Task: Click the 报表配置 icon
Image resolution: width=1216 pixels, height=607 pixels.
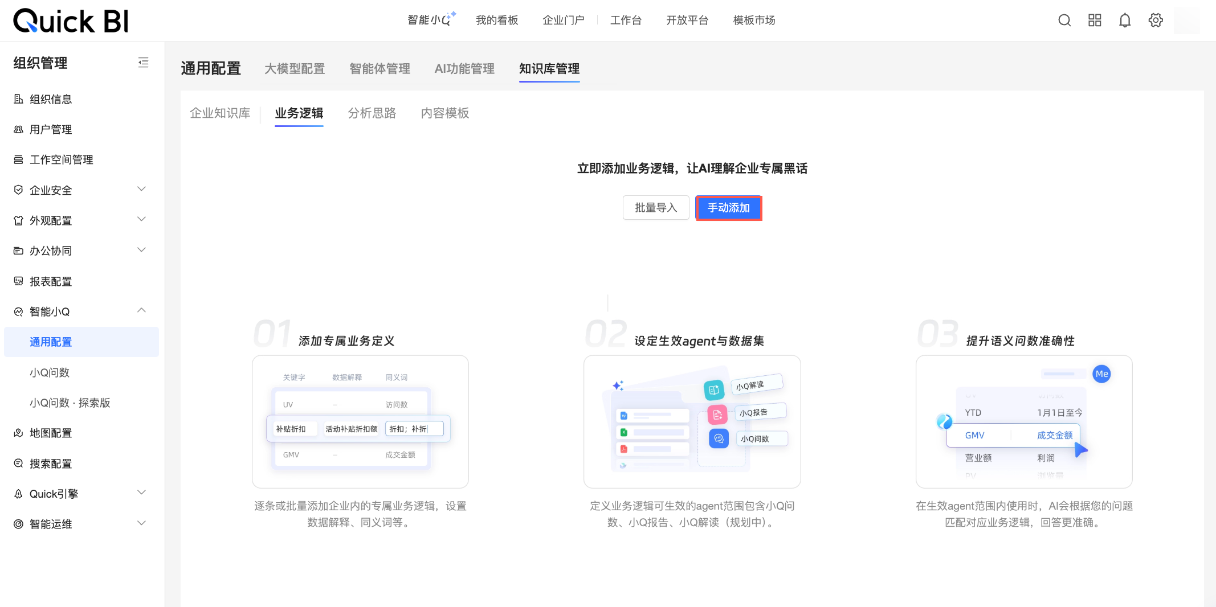Action: (x=18, y=281)
